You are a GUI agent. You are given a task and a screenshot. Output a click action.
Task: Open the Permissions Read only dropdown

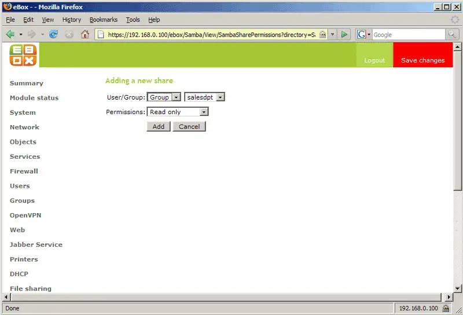pos(177,112)
